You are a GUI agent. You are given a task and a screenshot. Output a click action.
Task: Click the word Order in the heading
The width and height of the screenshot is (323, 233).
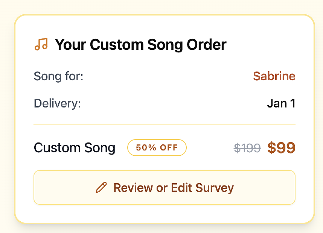207,44
